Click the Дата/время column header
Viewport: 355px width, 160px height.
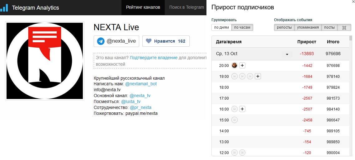coord(229,42)
